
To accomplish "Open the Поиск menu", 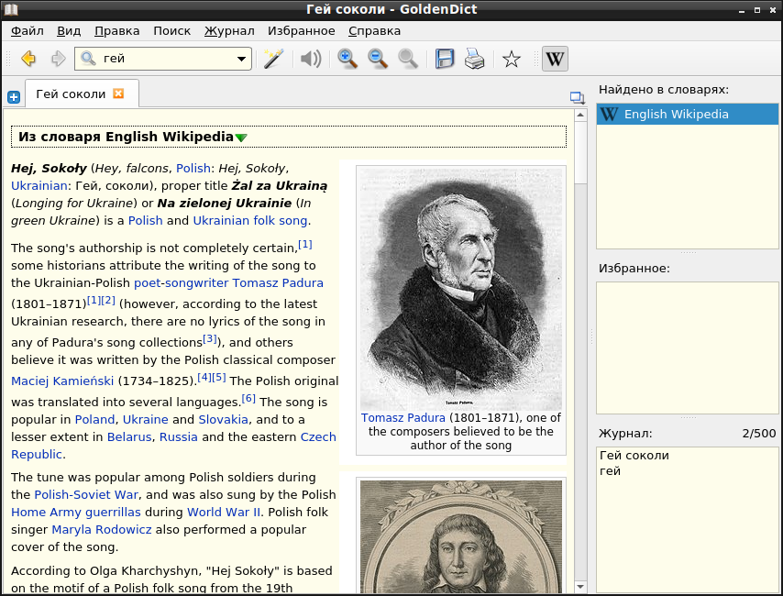I will point(171,31).
